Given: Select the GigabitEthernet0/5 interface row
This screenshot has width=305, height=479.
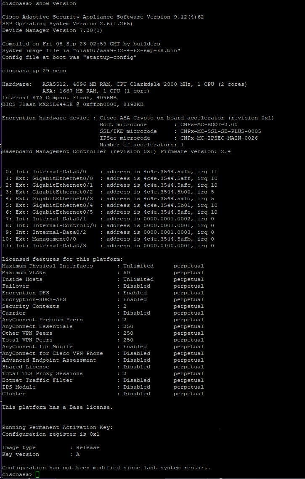Looking at the screenshot, I should pos(111,212).
